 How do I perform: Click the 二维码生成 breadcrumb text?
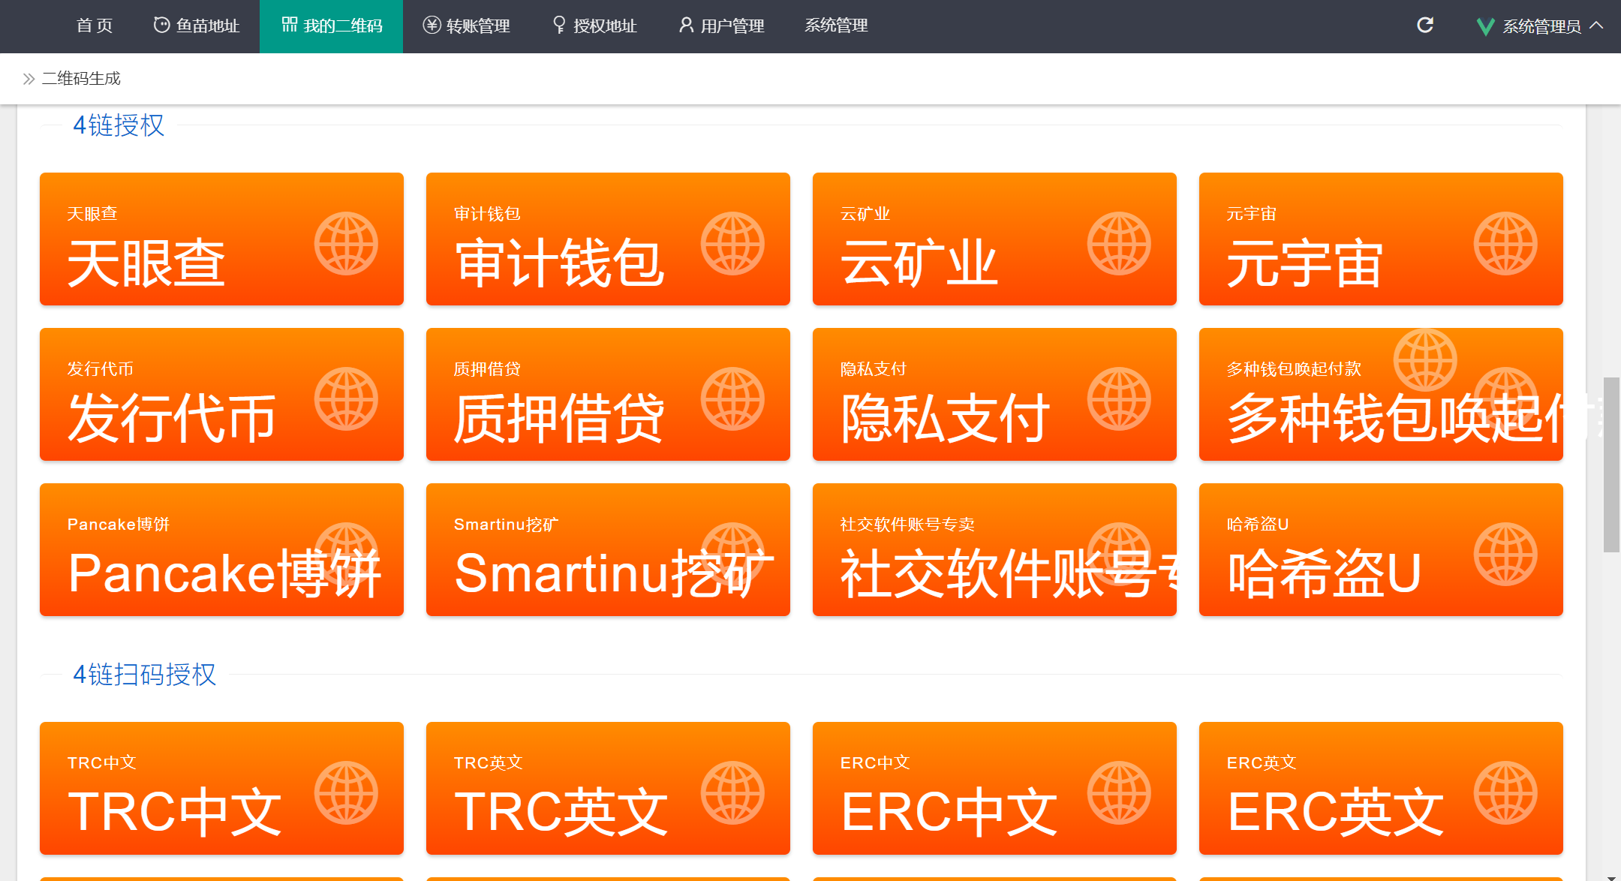click(x=81, y=79)
